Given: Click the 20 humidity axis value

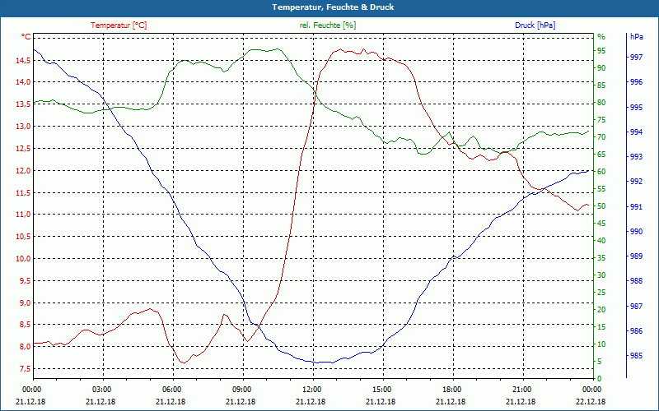Looking at the screenshot, I should (601, 310).
